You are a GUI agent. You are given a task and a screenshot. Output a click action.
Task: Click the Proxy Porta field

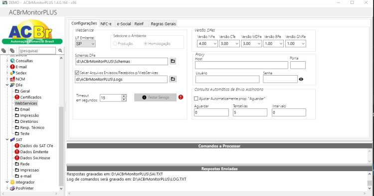tap(298, 65)
